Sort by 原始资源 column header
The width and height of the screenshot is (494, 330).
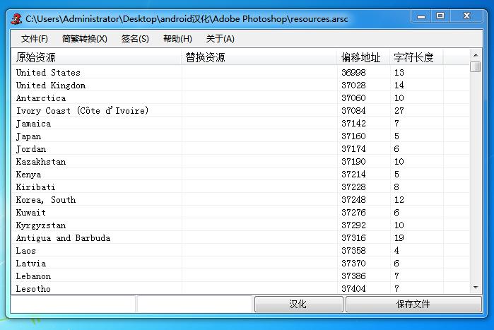coord(96,57)
